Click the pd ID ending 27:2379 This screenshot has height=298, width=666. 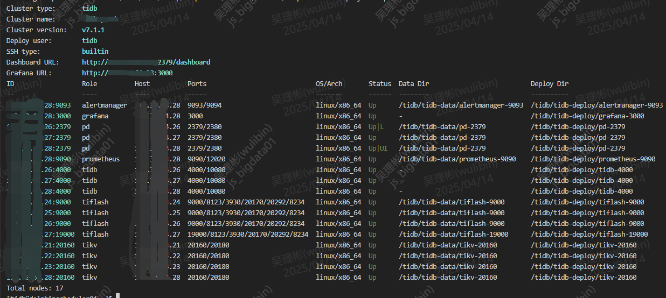pyautogui.click(x=39, y=138)
